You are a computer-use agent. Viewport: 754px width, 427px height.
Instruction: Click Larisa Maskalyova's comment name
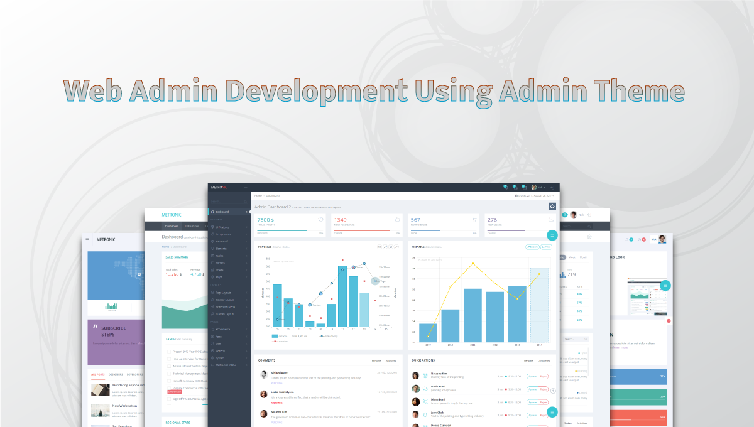(x=282, y=392)
